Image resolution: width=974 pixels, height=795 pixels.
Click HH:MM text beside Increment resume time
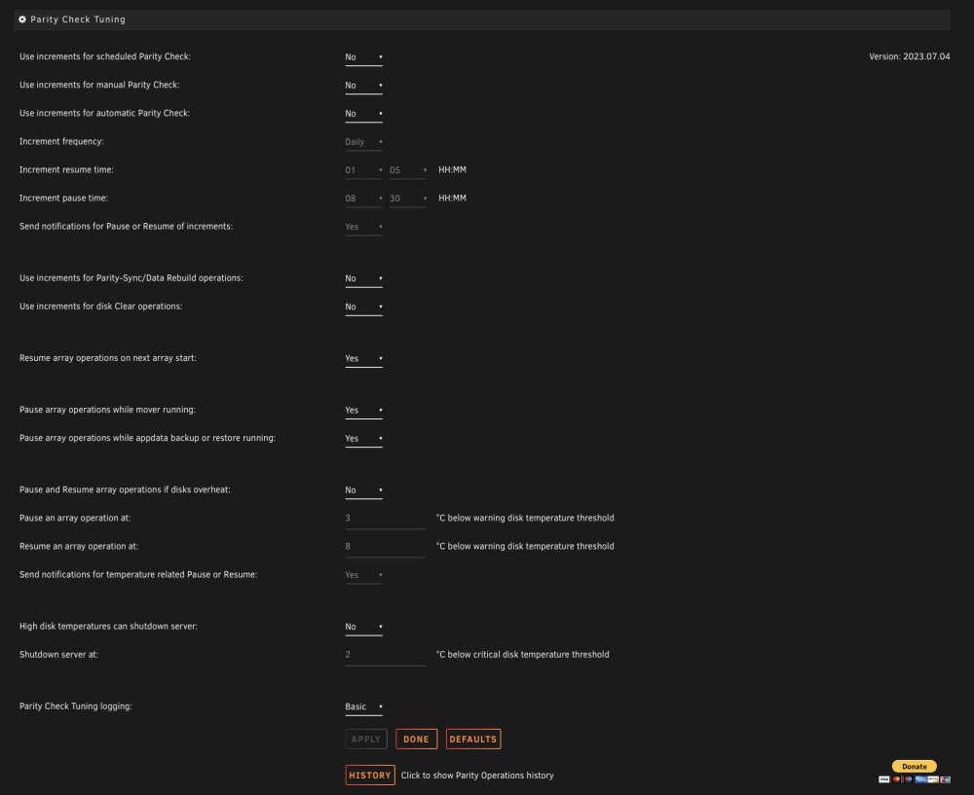pos(452,169)
